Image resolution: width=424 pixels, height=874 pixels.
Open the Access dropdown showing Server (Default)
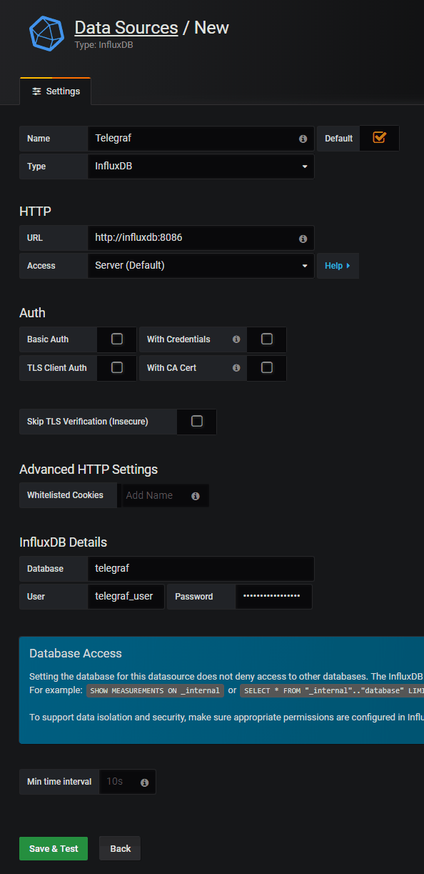(201, 265)
